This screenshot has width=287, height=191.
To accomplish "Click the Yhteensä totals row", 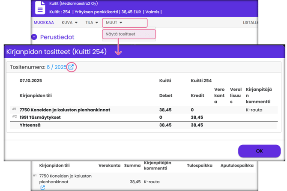I will coord(30,125).
